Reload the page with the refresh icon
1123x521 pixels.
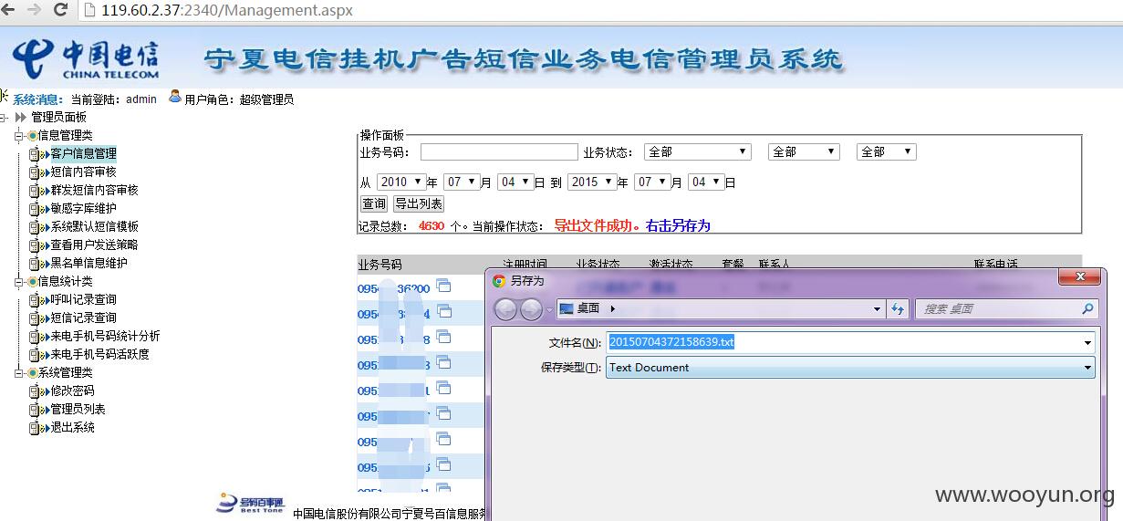(x=61, y=10)
